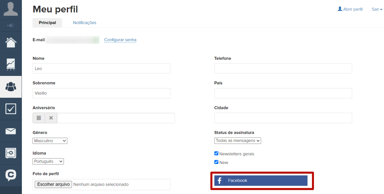The width and height of the screenshot is (384, 194).
Task: Switch to the Notificações tab
Action: (x=84, y=23)
